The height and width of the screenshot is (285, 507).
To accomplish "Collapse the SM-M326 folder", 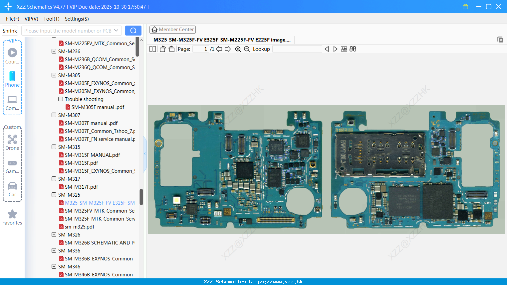I will point(54,235).
